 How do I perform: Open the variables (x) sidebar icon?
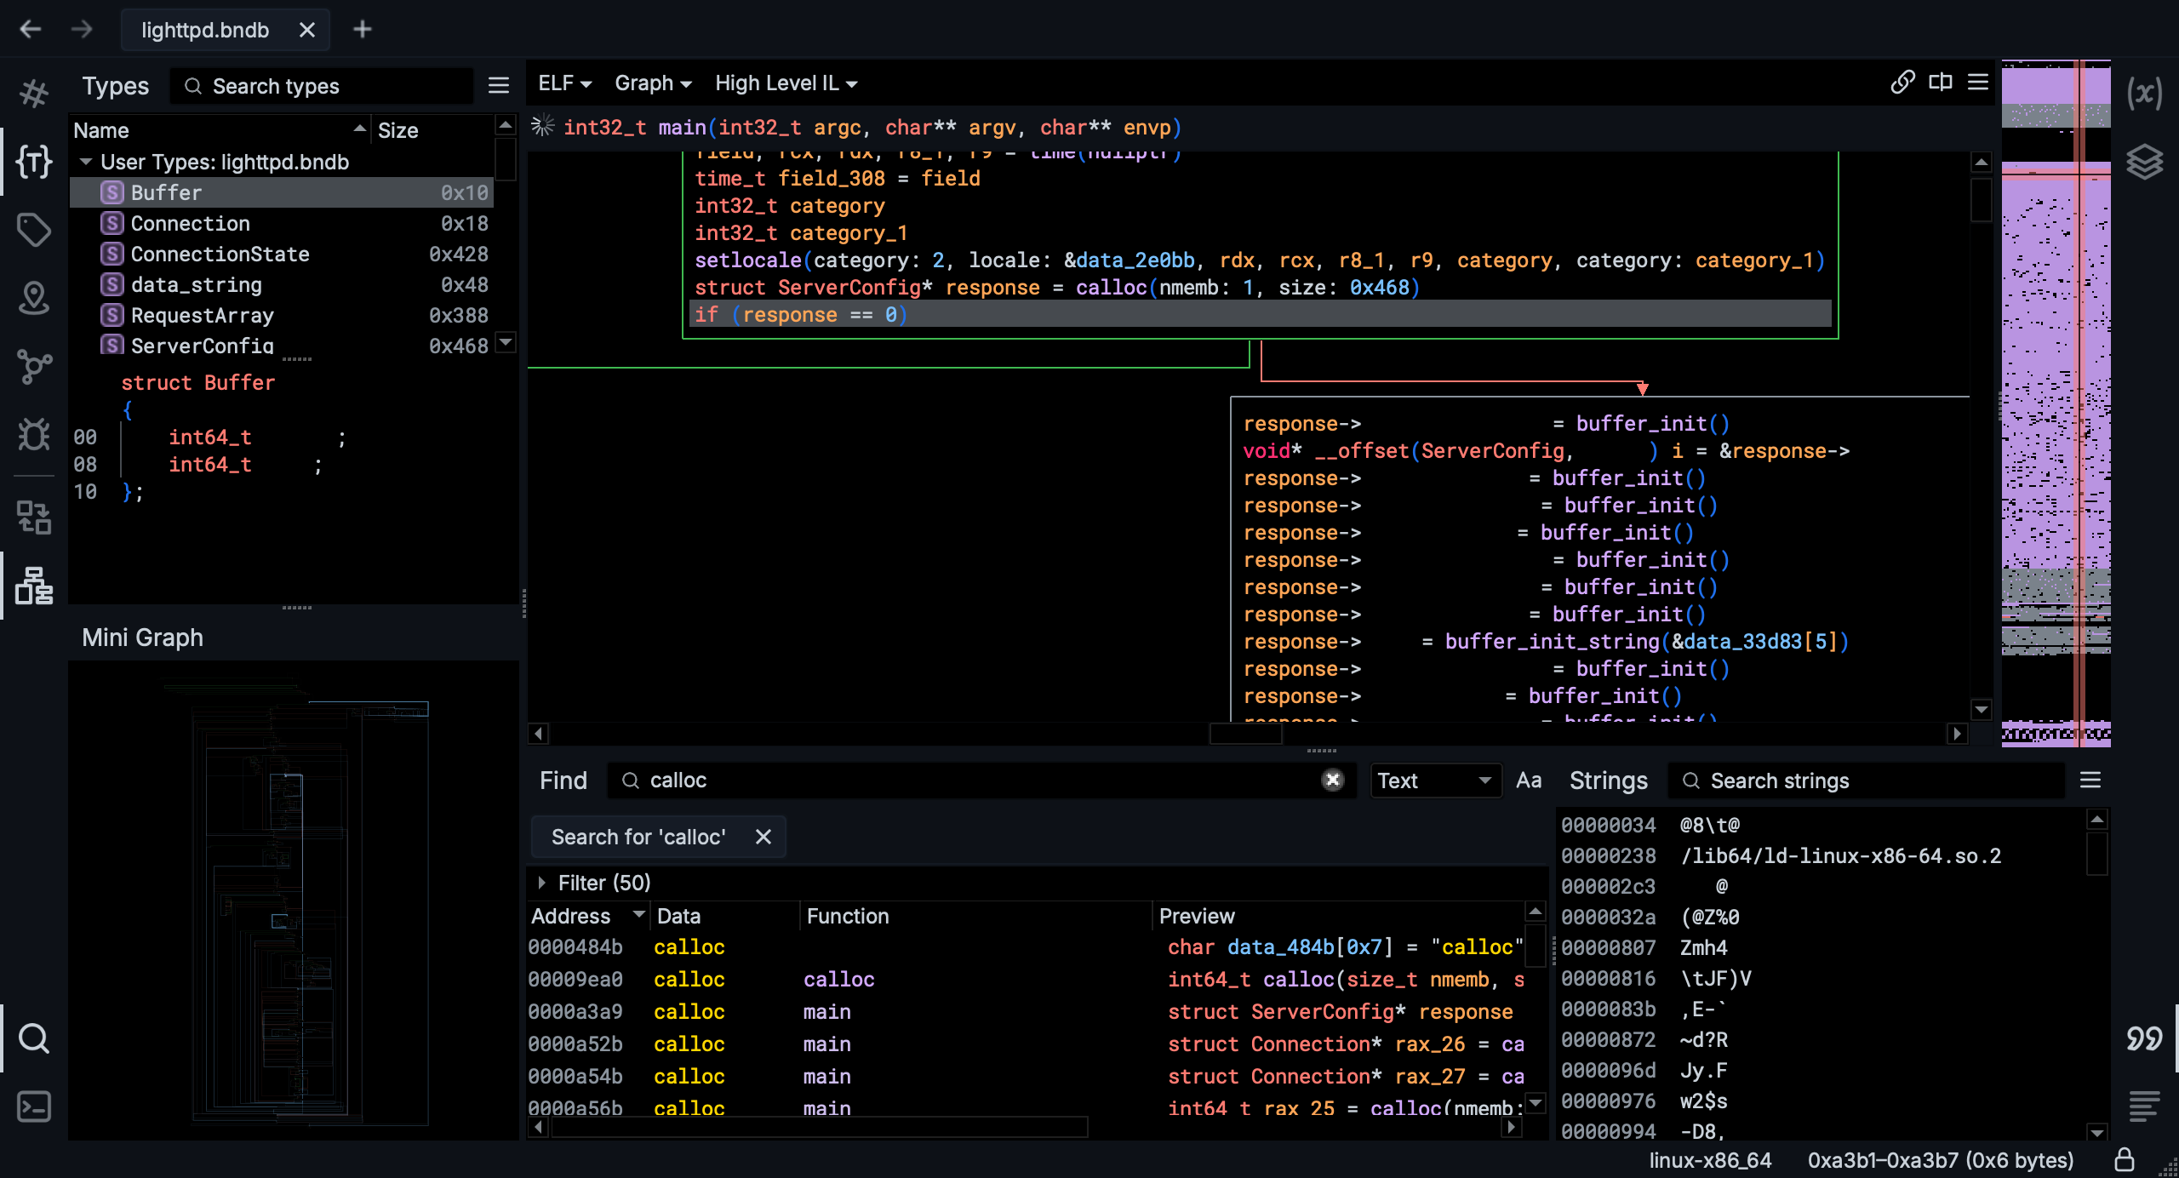(x=2144, y=92)
